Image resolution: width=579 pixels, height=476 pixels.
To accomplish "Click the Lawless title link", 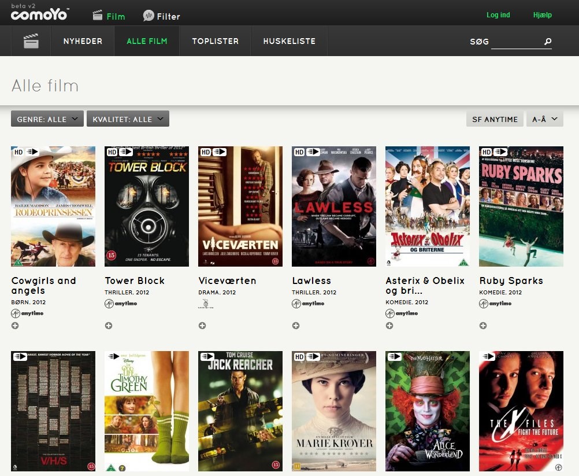I will tap(311, 281).
